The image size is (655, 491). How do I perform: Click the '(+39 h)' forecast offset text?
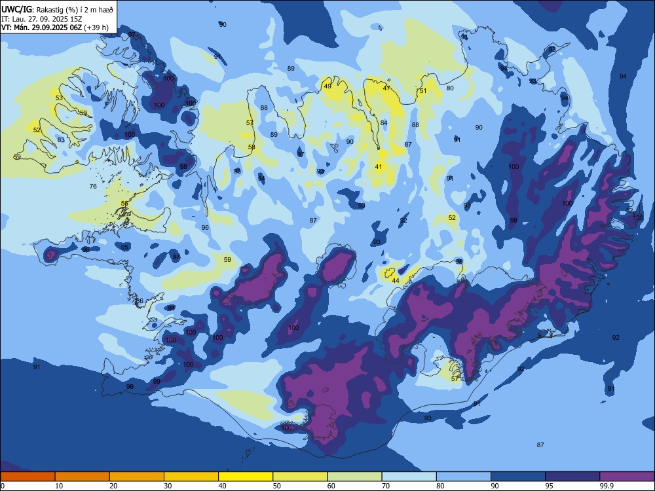tap(96, 27)
